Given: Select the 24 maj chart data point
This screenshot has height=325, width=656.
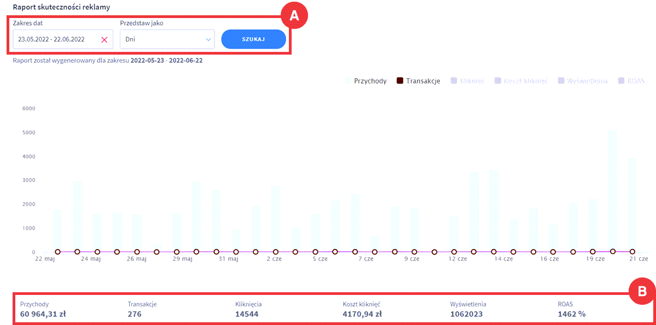Looking at the screenshot, I should [x=97, y=252].
